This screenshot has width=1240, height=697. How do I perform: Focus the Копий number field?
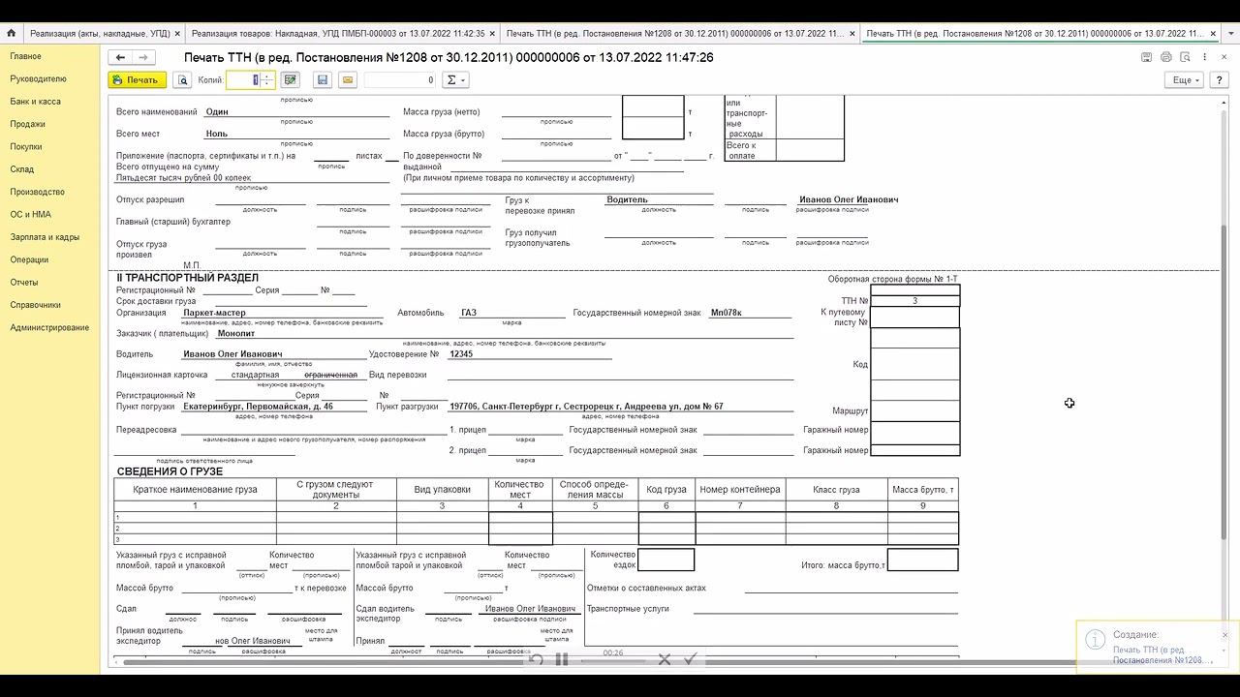coord(243,80)
